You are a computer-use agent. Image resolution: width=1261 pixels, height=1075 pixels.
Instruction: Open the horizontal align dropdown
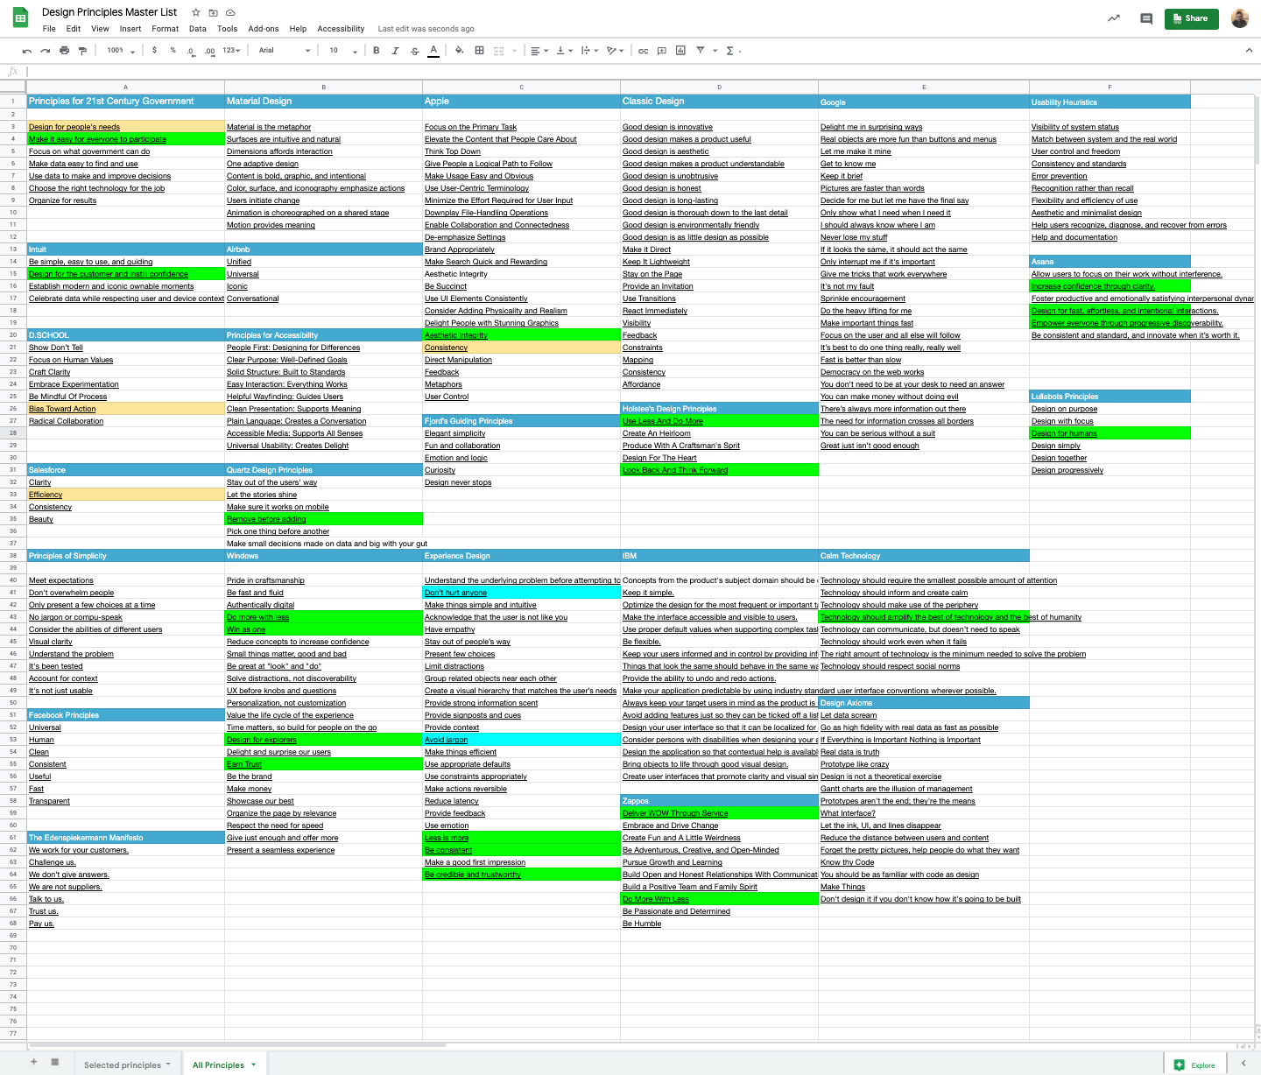[539, 51]
